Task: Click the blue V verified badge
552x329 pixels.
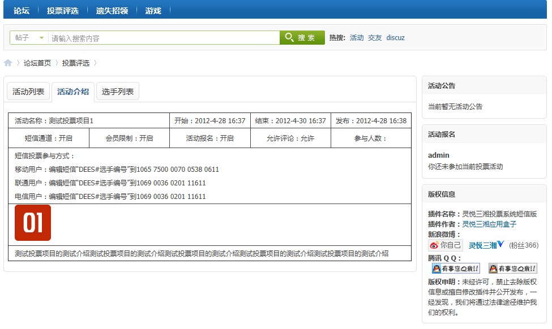Action: tap(501, 244)
